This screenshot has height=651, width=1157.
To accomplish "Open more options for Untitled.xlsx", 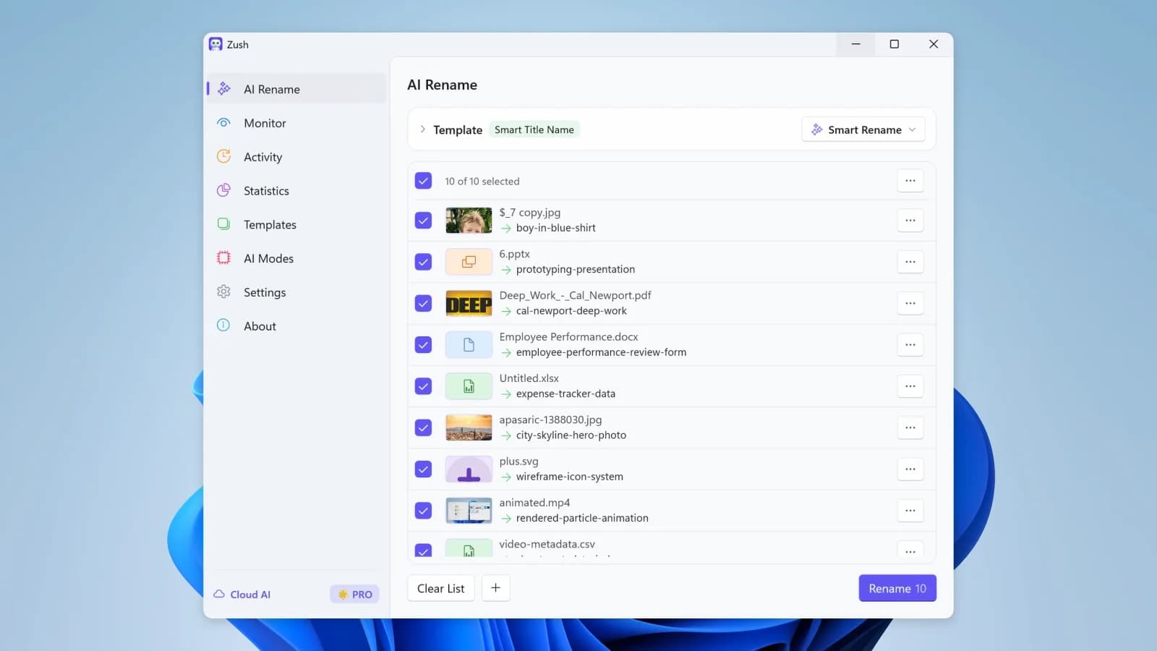I will point(910,386).
